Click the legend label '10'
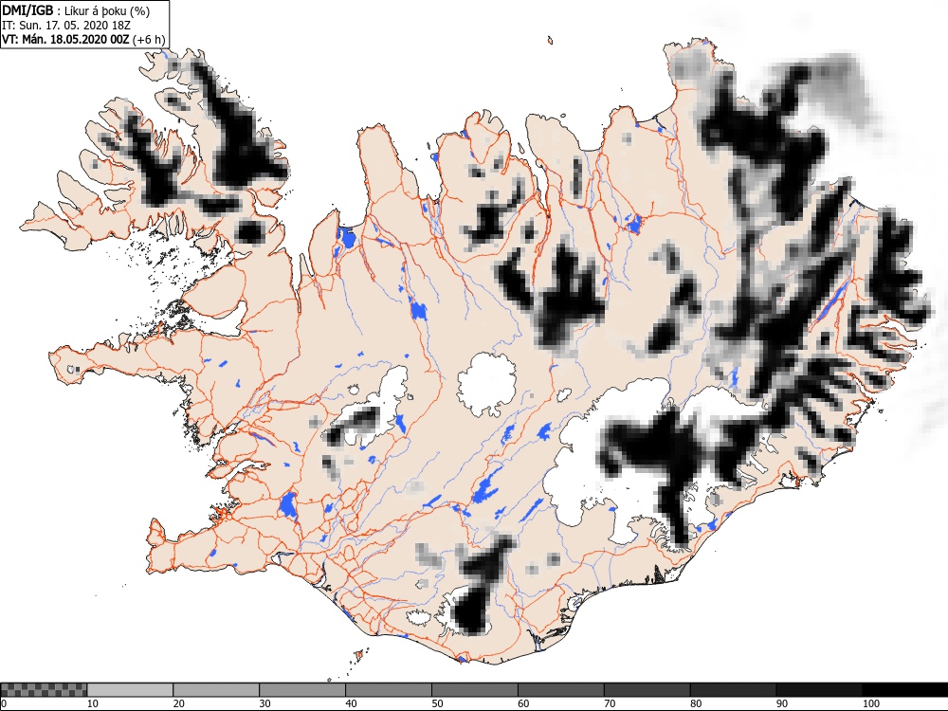The width and height of the screenshot is (948, 711). pos(93,703)
